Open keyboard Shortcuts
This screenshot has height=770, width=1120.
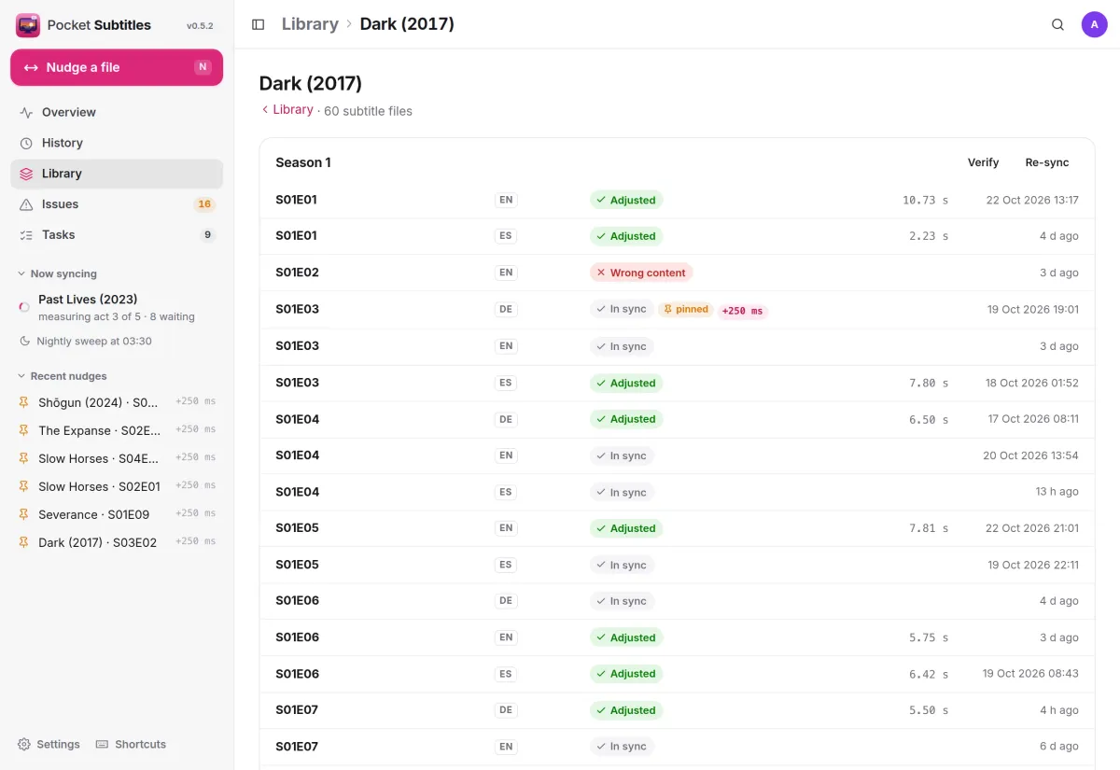(x=132, y=744)
